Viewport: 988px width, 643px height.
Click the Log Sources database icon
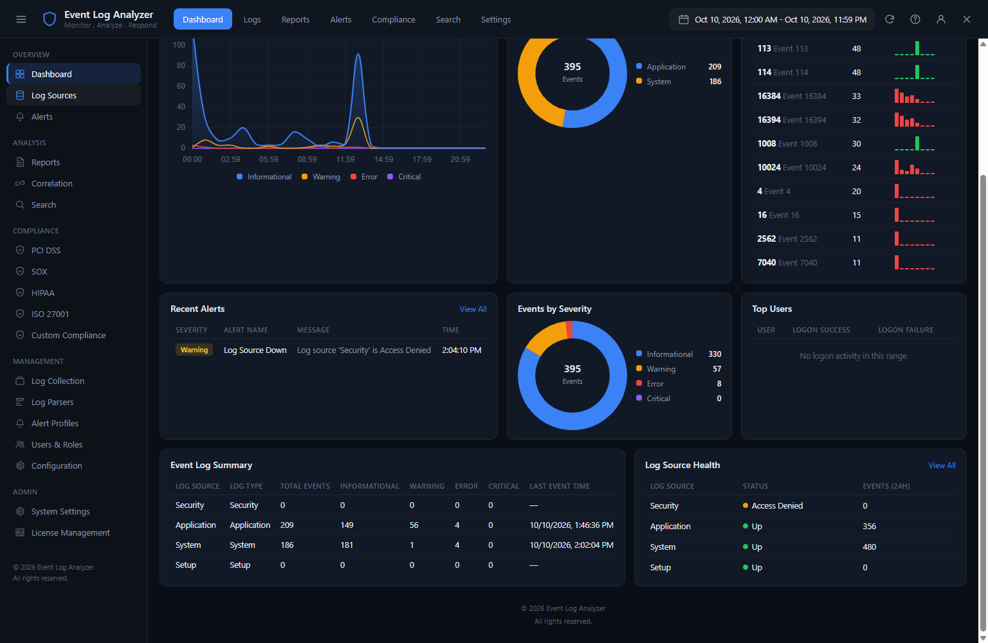coord(20,95)
